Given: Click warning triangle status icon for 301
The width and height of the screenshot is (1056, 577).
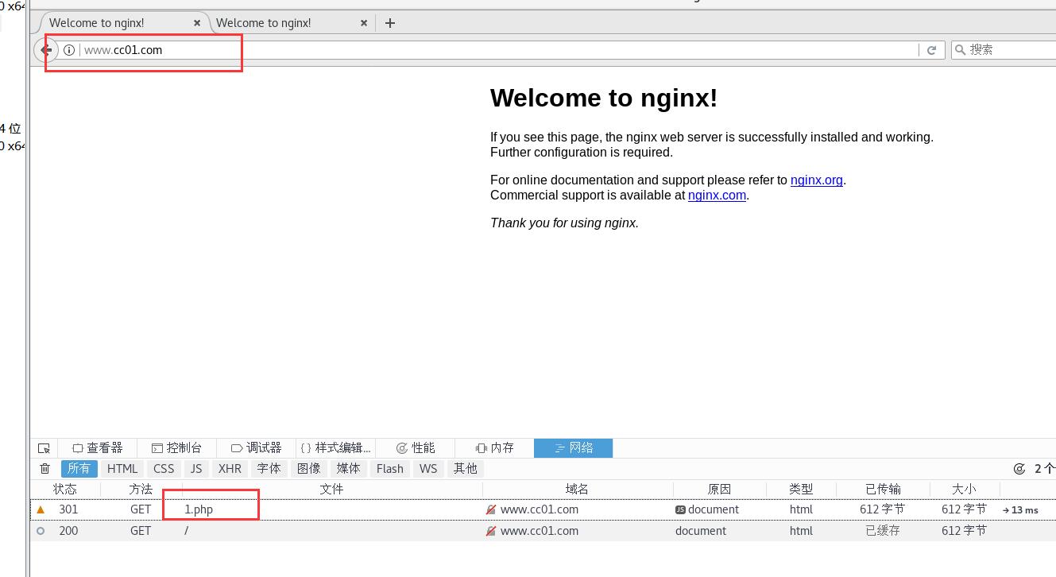Looking at the screenshot, I should pos(41,509).
